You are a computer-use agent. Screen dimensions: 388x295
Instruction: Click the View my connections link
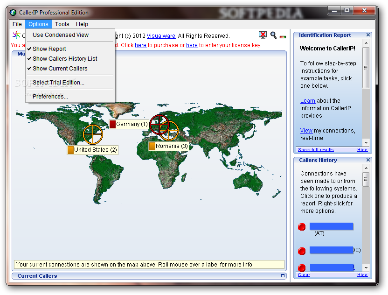[x=306, y=131]
